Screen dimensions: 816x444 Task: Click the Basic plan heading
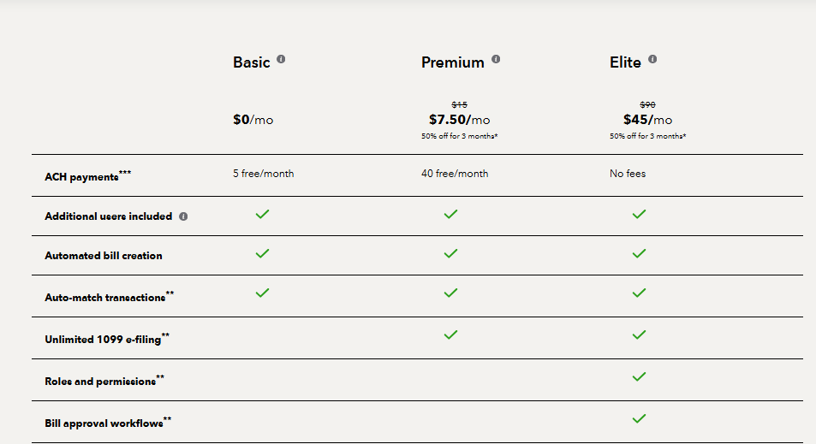click(251, 62)
